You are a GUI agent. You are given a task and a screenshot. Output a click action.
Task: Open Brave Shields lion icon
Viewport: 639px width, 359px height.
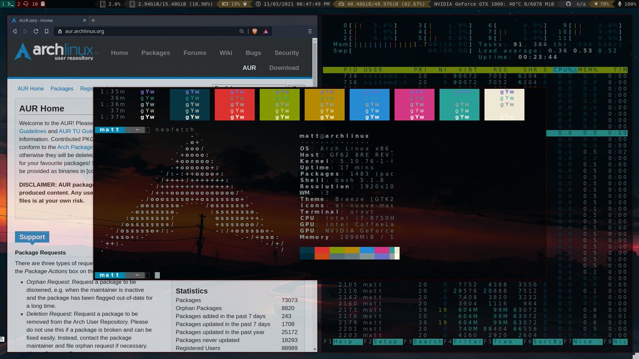point(254,31)
